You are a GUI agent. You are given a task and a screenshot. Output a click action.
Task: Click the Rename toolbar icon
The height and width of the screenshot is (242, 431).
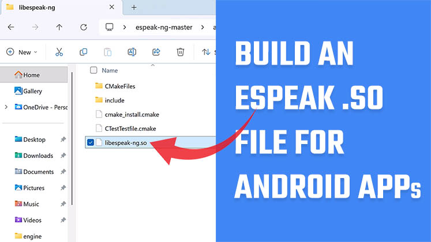pyautogui.click(x=132, y=52)
